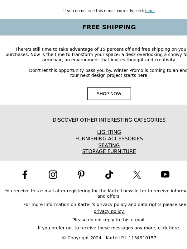Visit the Pinterest icon link

pyautogui.click(x=81, y=175)
